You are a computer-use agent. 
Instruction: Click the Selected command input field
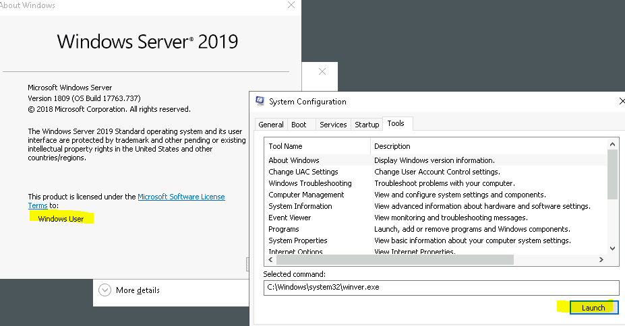441,288
